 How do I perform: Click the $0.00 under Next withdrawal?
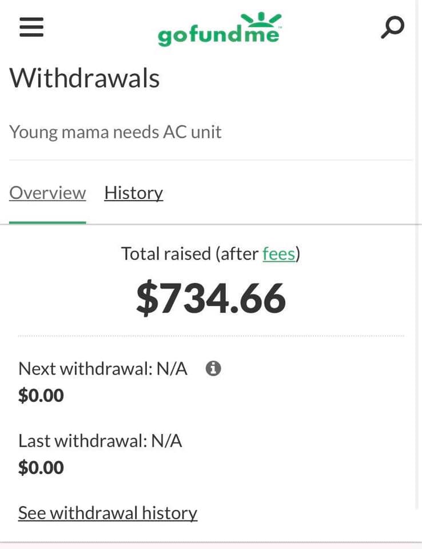click(41, 395)
